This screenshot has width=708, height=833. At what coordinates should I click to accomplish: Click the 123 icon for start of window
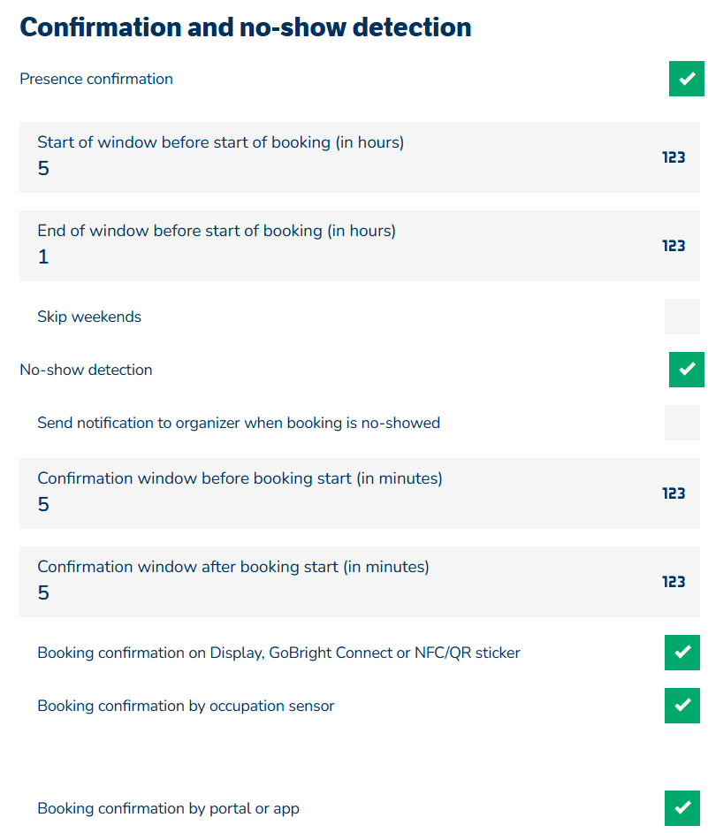674,157
